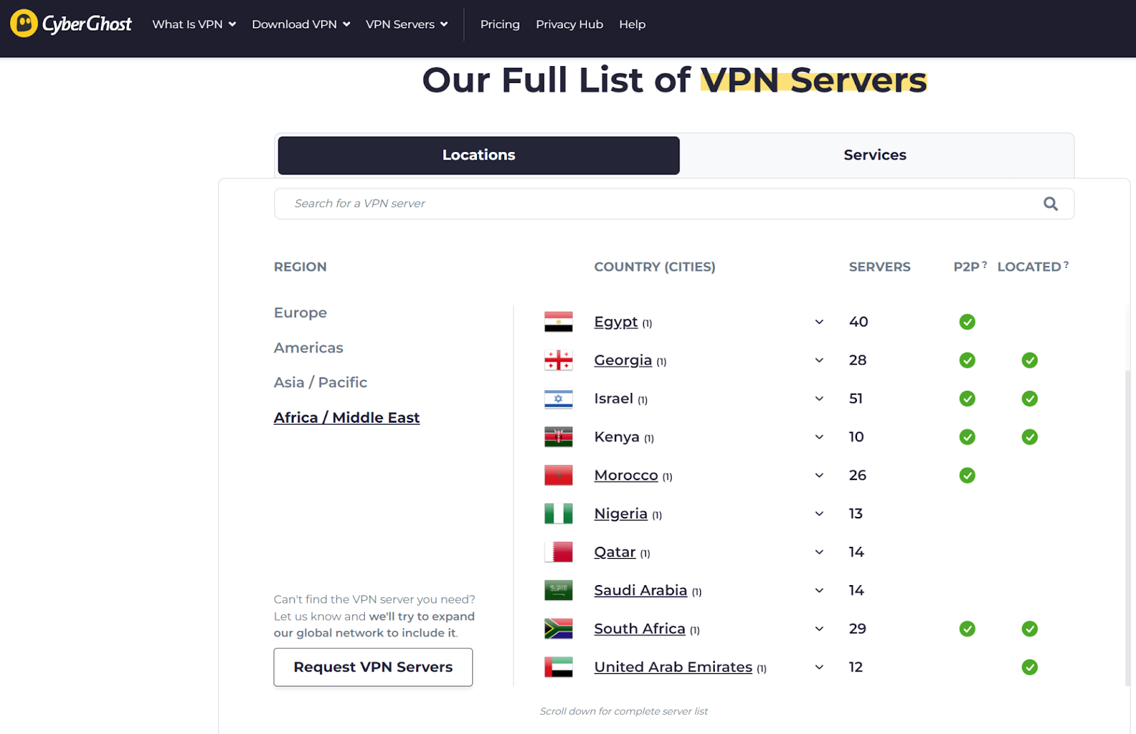
Task: Open the Download VPN menu
Action: [x=301, y=24]
